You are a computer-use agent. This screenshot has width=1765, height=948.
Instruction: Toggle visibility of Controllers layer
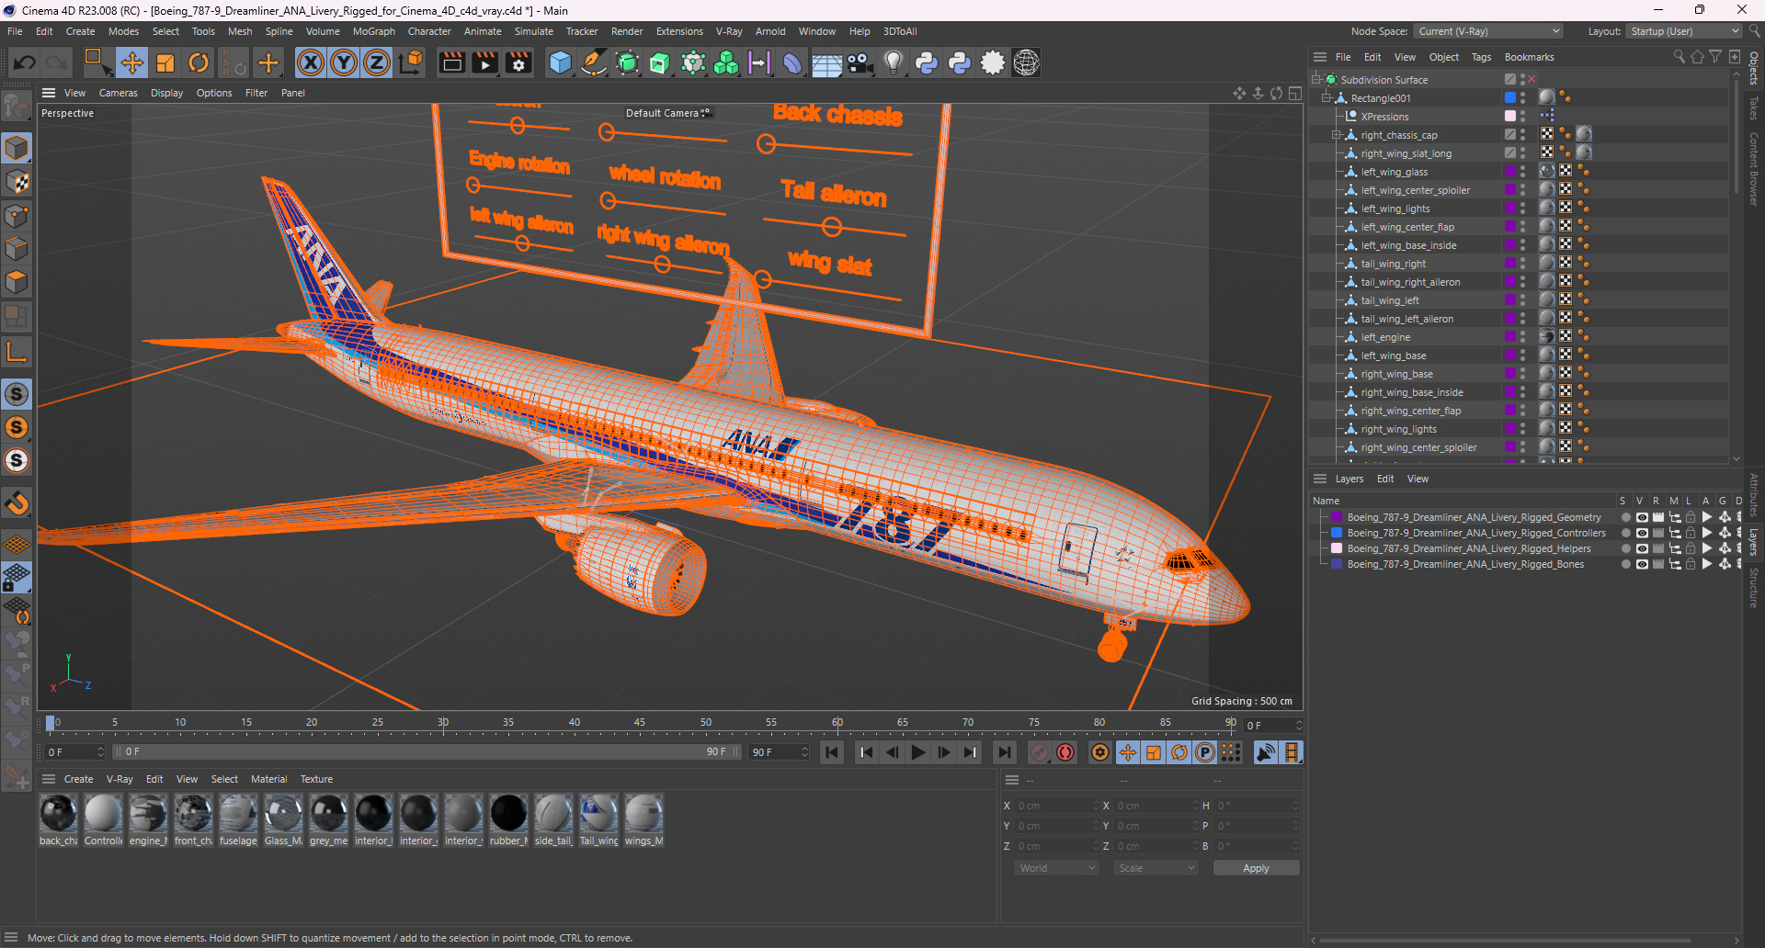point(1642,533)
